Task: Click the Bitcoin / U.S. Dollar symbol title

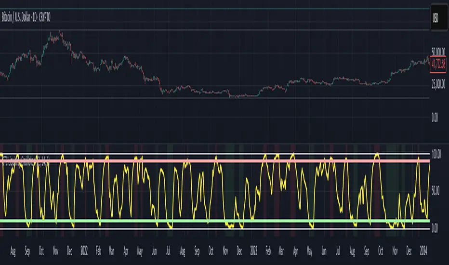Action: coord(26,18)
